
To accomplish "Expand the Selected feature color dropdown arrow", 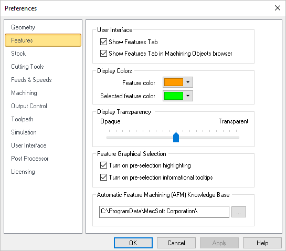I will pyautogui.click(x=188, y=96).
